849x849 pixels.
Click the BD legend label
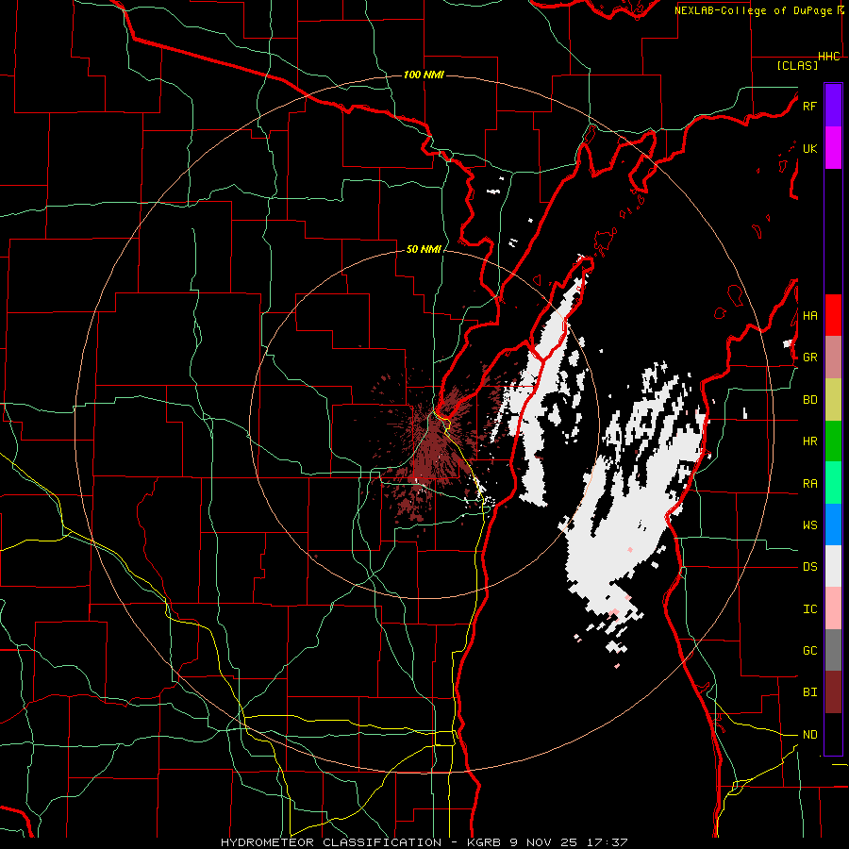pyautogui.click(x=809, y=400)
